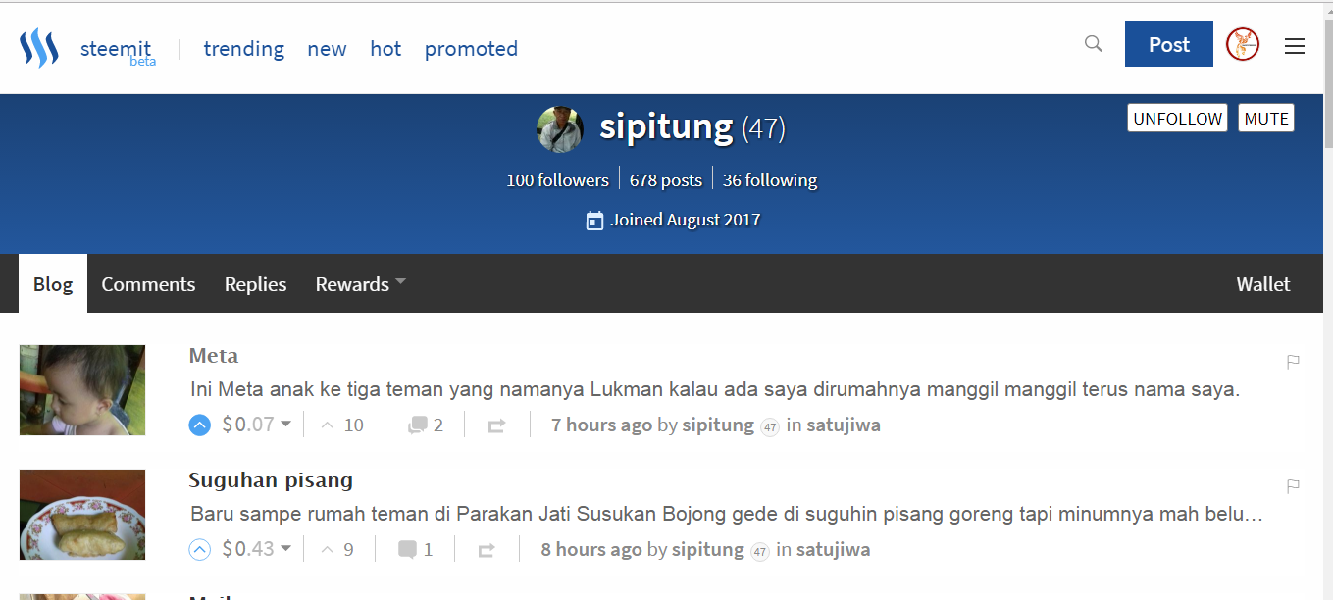Open the hamburger menu icon
Screen dimensions: 1333x600
tap(1295, 45)
